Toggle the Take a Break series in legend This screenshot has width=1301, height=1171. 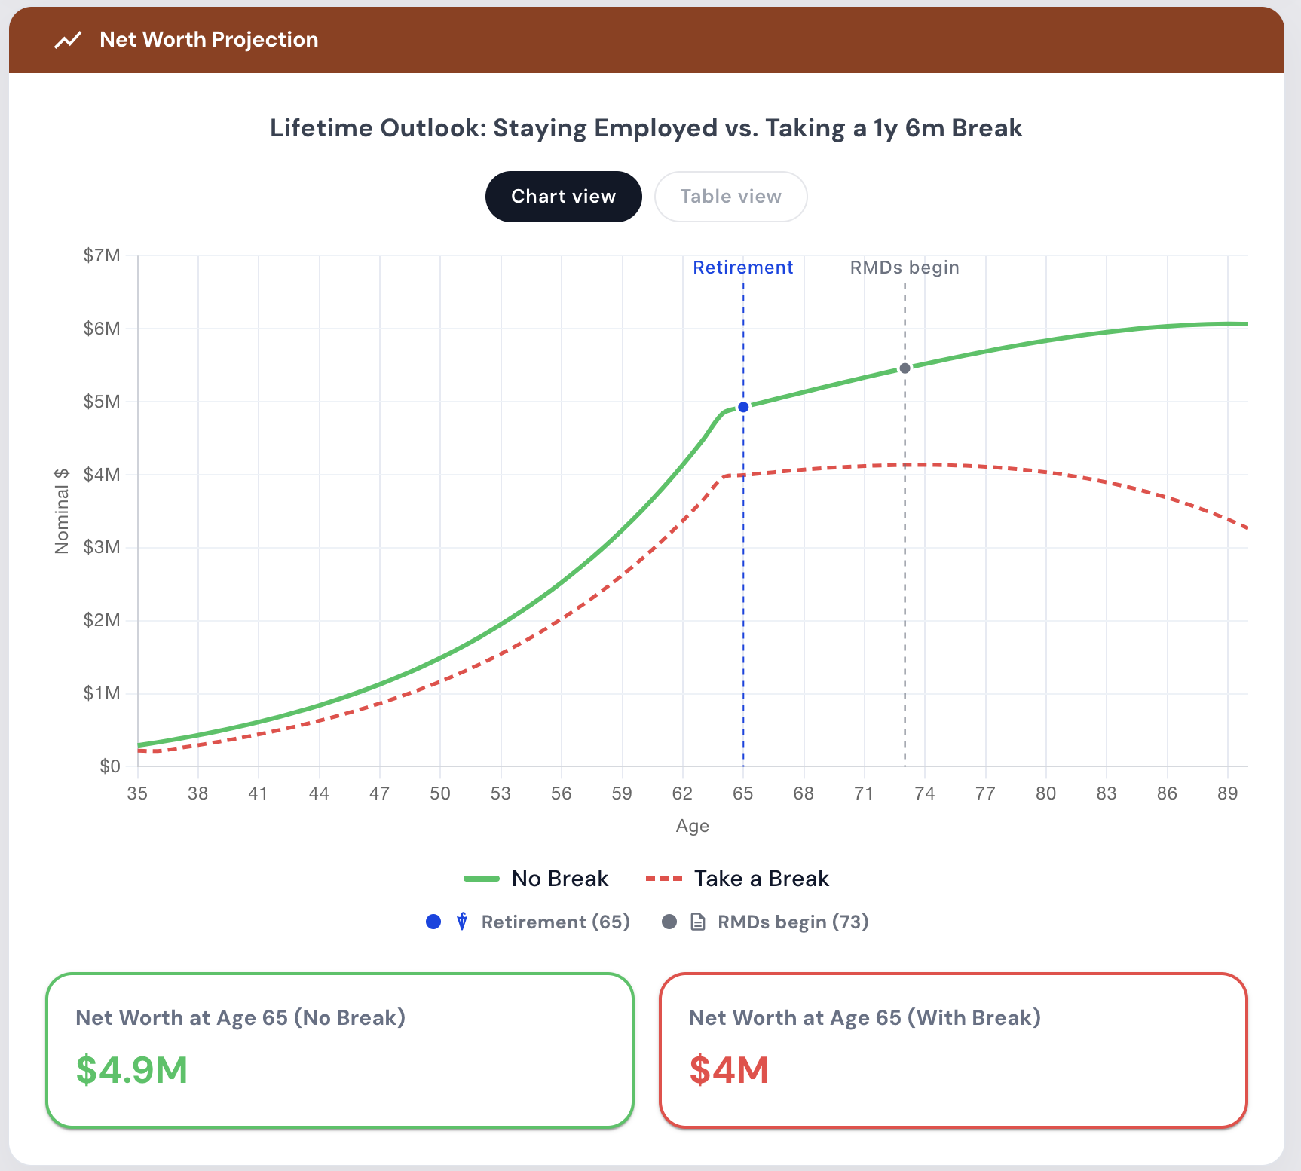coord(737,879)
